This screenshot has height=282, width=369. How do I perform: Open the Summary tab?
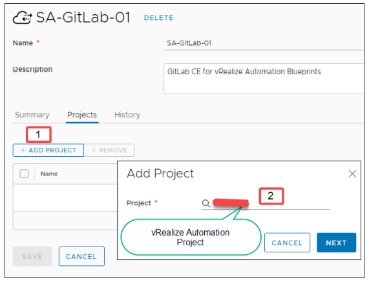[32, 115]
